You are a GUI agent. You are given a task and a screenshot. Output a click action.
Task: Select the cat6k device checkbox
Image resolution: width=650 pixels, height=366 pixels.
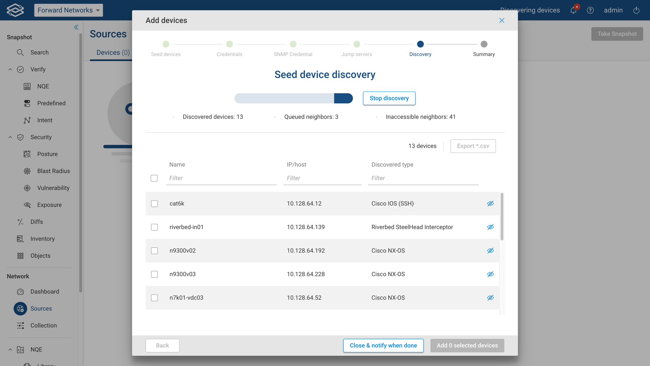click(154, 204)
